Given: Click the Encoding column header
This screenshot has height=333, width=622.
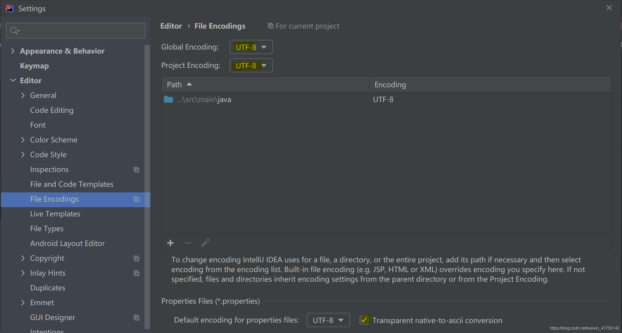Looking at the screenshot, I should (490, 84).
